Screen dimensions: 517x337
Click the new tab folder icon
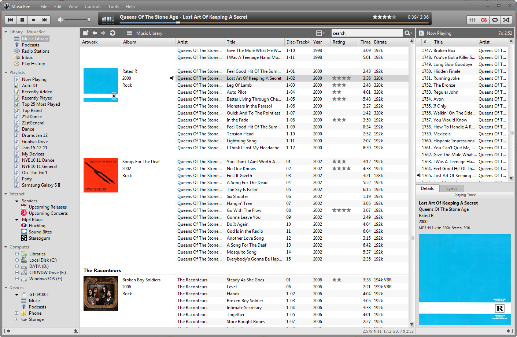(x=85, y=33)
